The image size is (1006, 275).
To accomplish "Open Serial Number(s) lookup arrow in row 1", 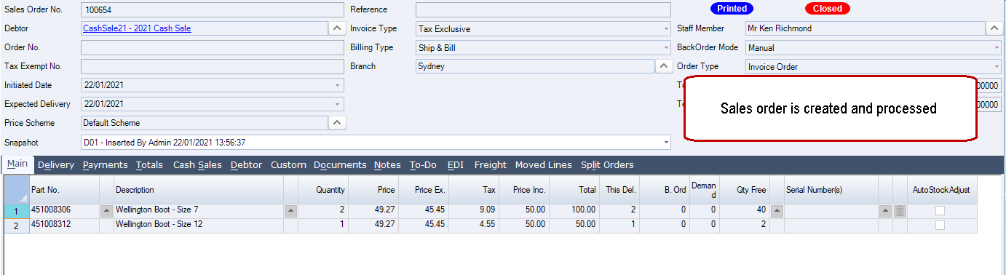I will [x=885, y=211].
